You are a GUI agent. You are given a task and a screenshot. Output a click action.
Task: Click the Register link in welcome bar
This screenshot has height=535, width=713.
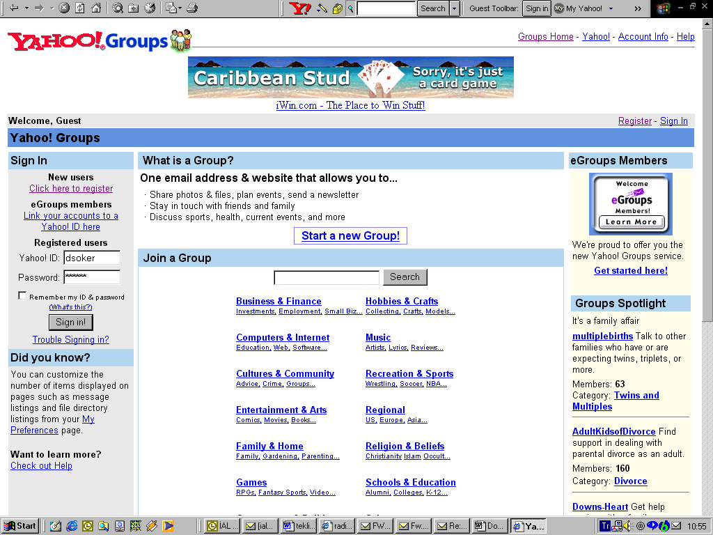[635, 121]
